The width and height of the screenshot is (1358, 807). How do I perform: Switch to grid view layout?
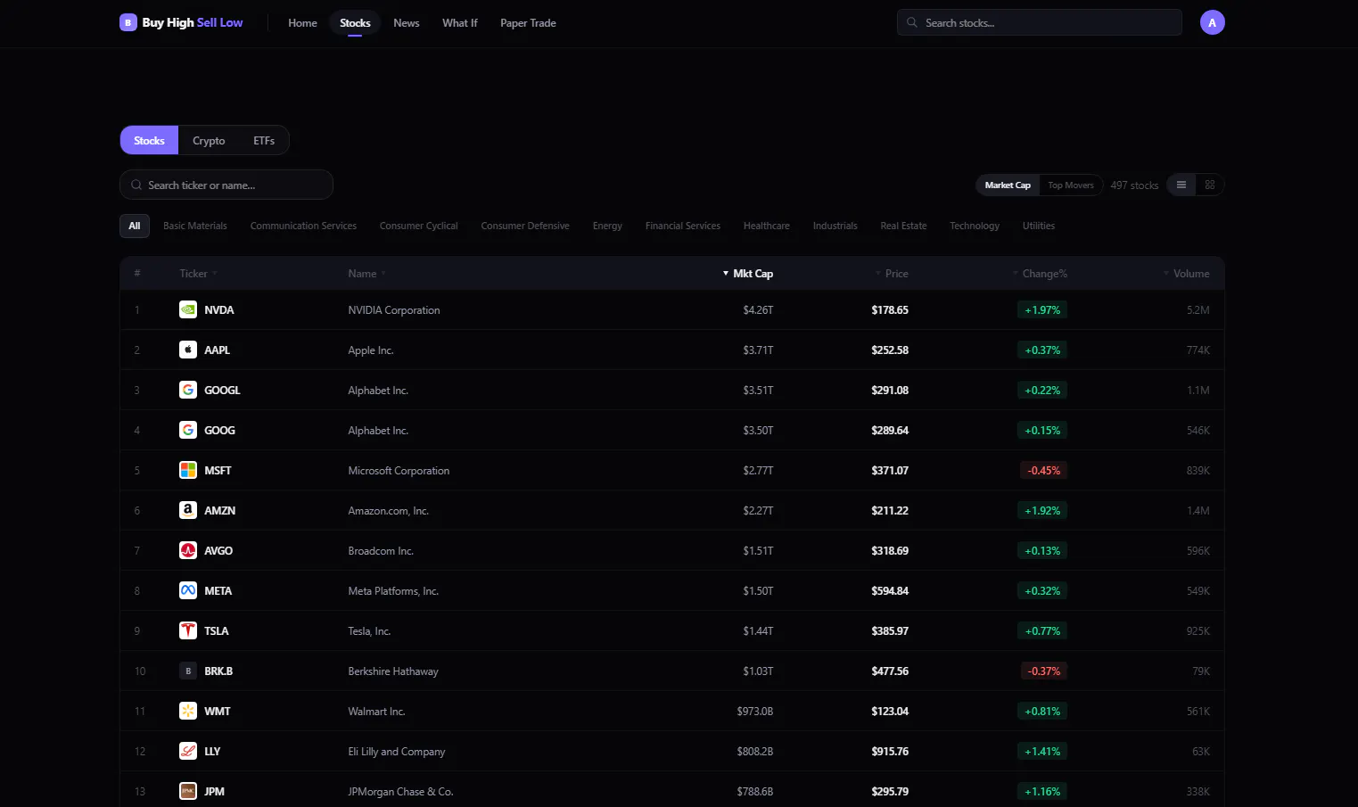[x=1210, y=185]
